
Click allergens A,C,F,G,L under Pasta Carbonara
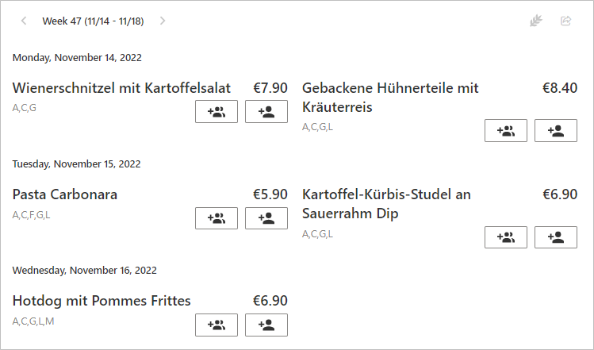[x=31, y=215]
